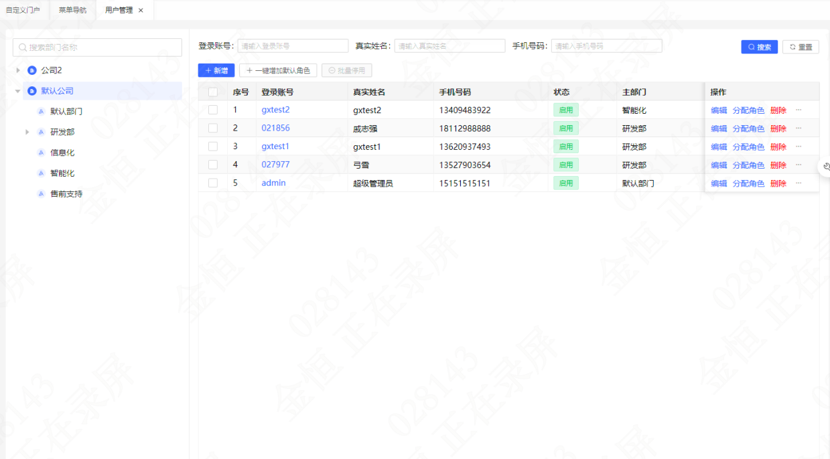The image size is (830, 459).
Task: Click the 批量停用 button
Action: (x=346, y=70)
